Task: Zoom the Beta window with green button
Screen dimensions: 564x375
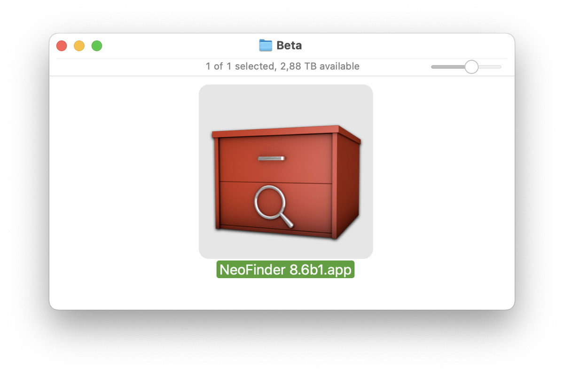Action: [x=97, y=46]
